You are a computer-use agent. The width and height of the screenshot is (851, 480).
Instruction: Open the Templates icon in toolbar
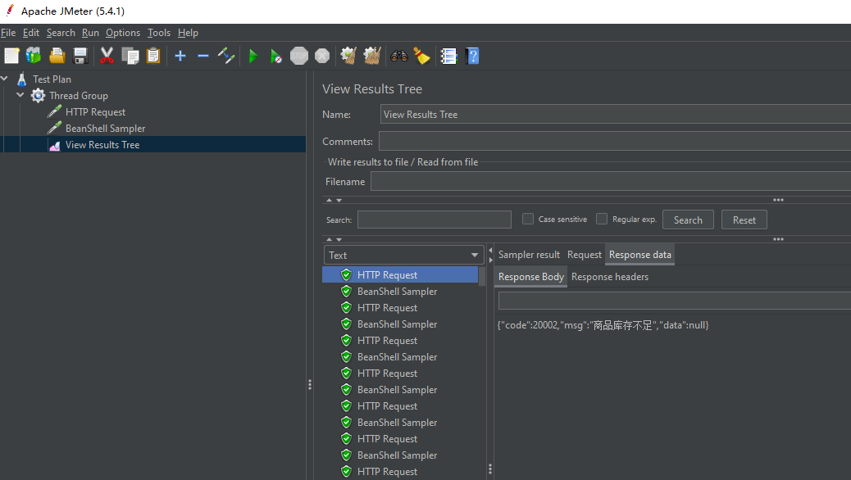coord(34,56)
